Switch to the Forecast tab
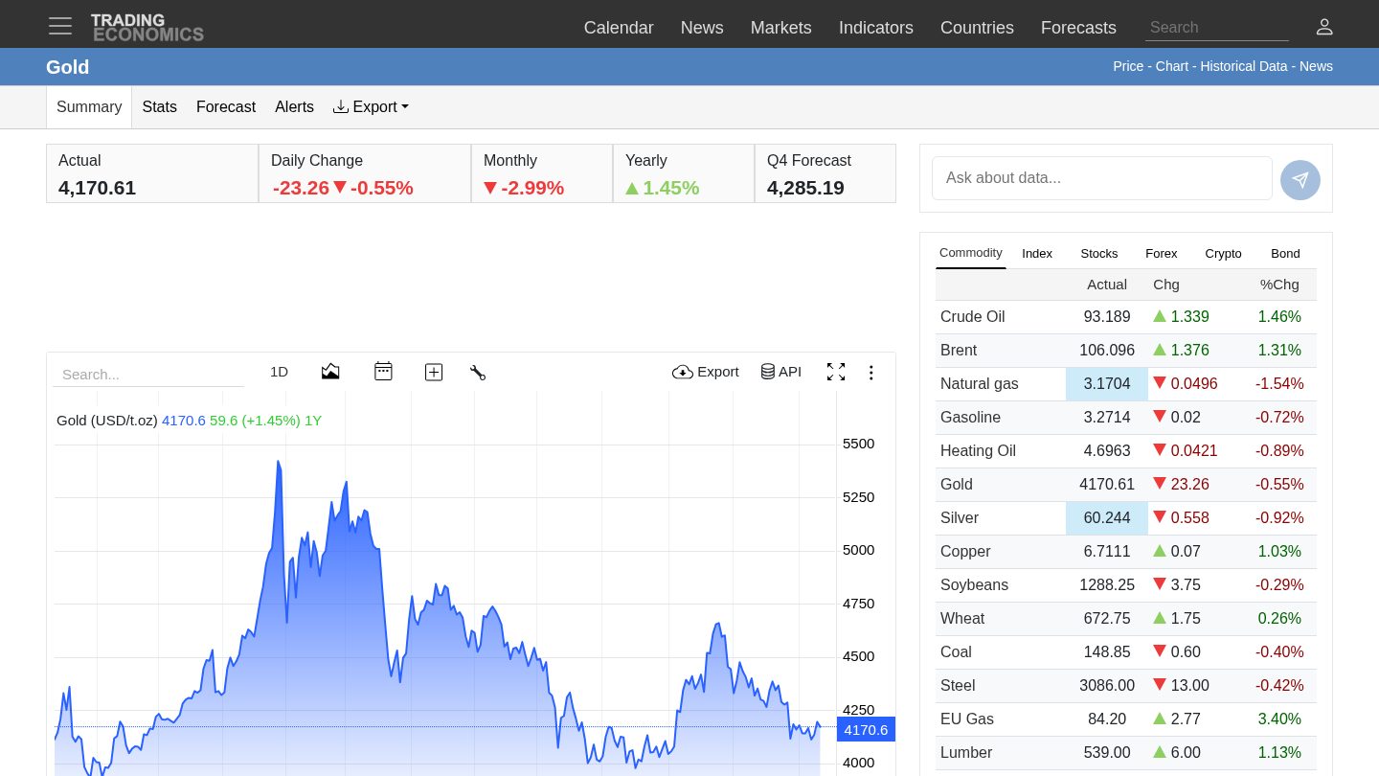 tap(226, 107)
